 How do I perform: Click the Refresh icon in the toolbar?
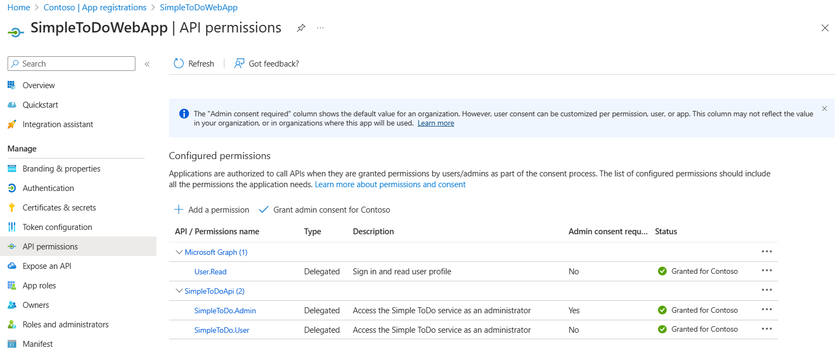(179, 64)
